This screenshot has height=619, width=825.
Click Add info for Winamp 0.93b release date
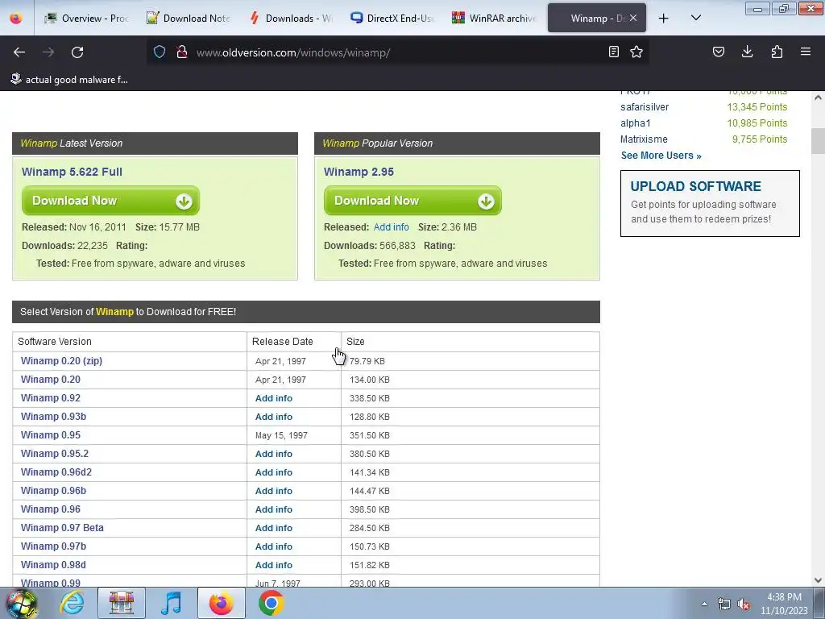click(274, 417)
